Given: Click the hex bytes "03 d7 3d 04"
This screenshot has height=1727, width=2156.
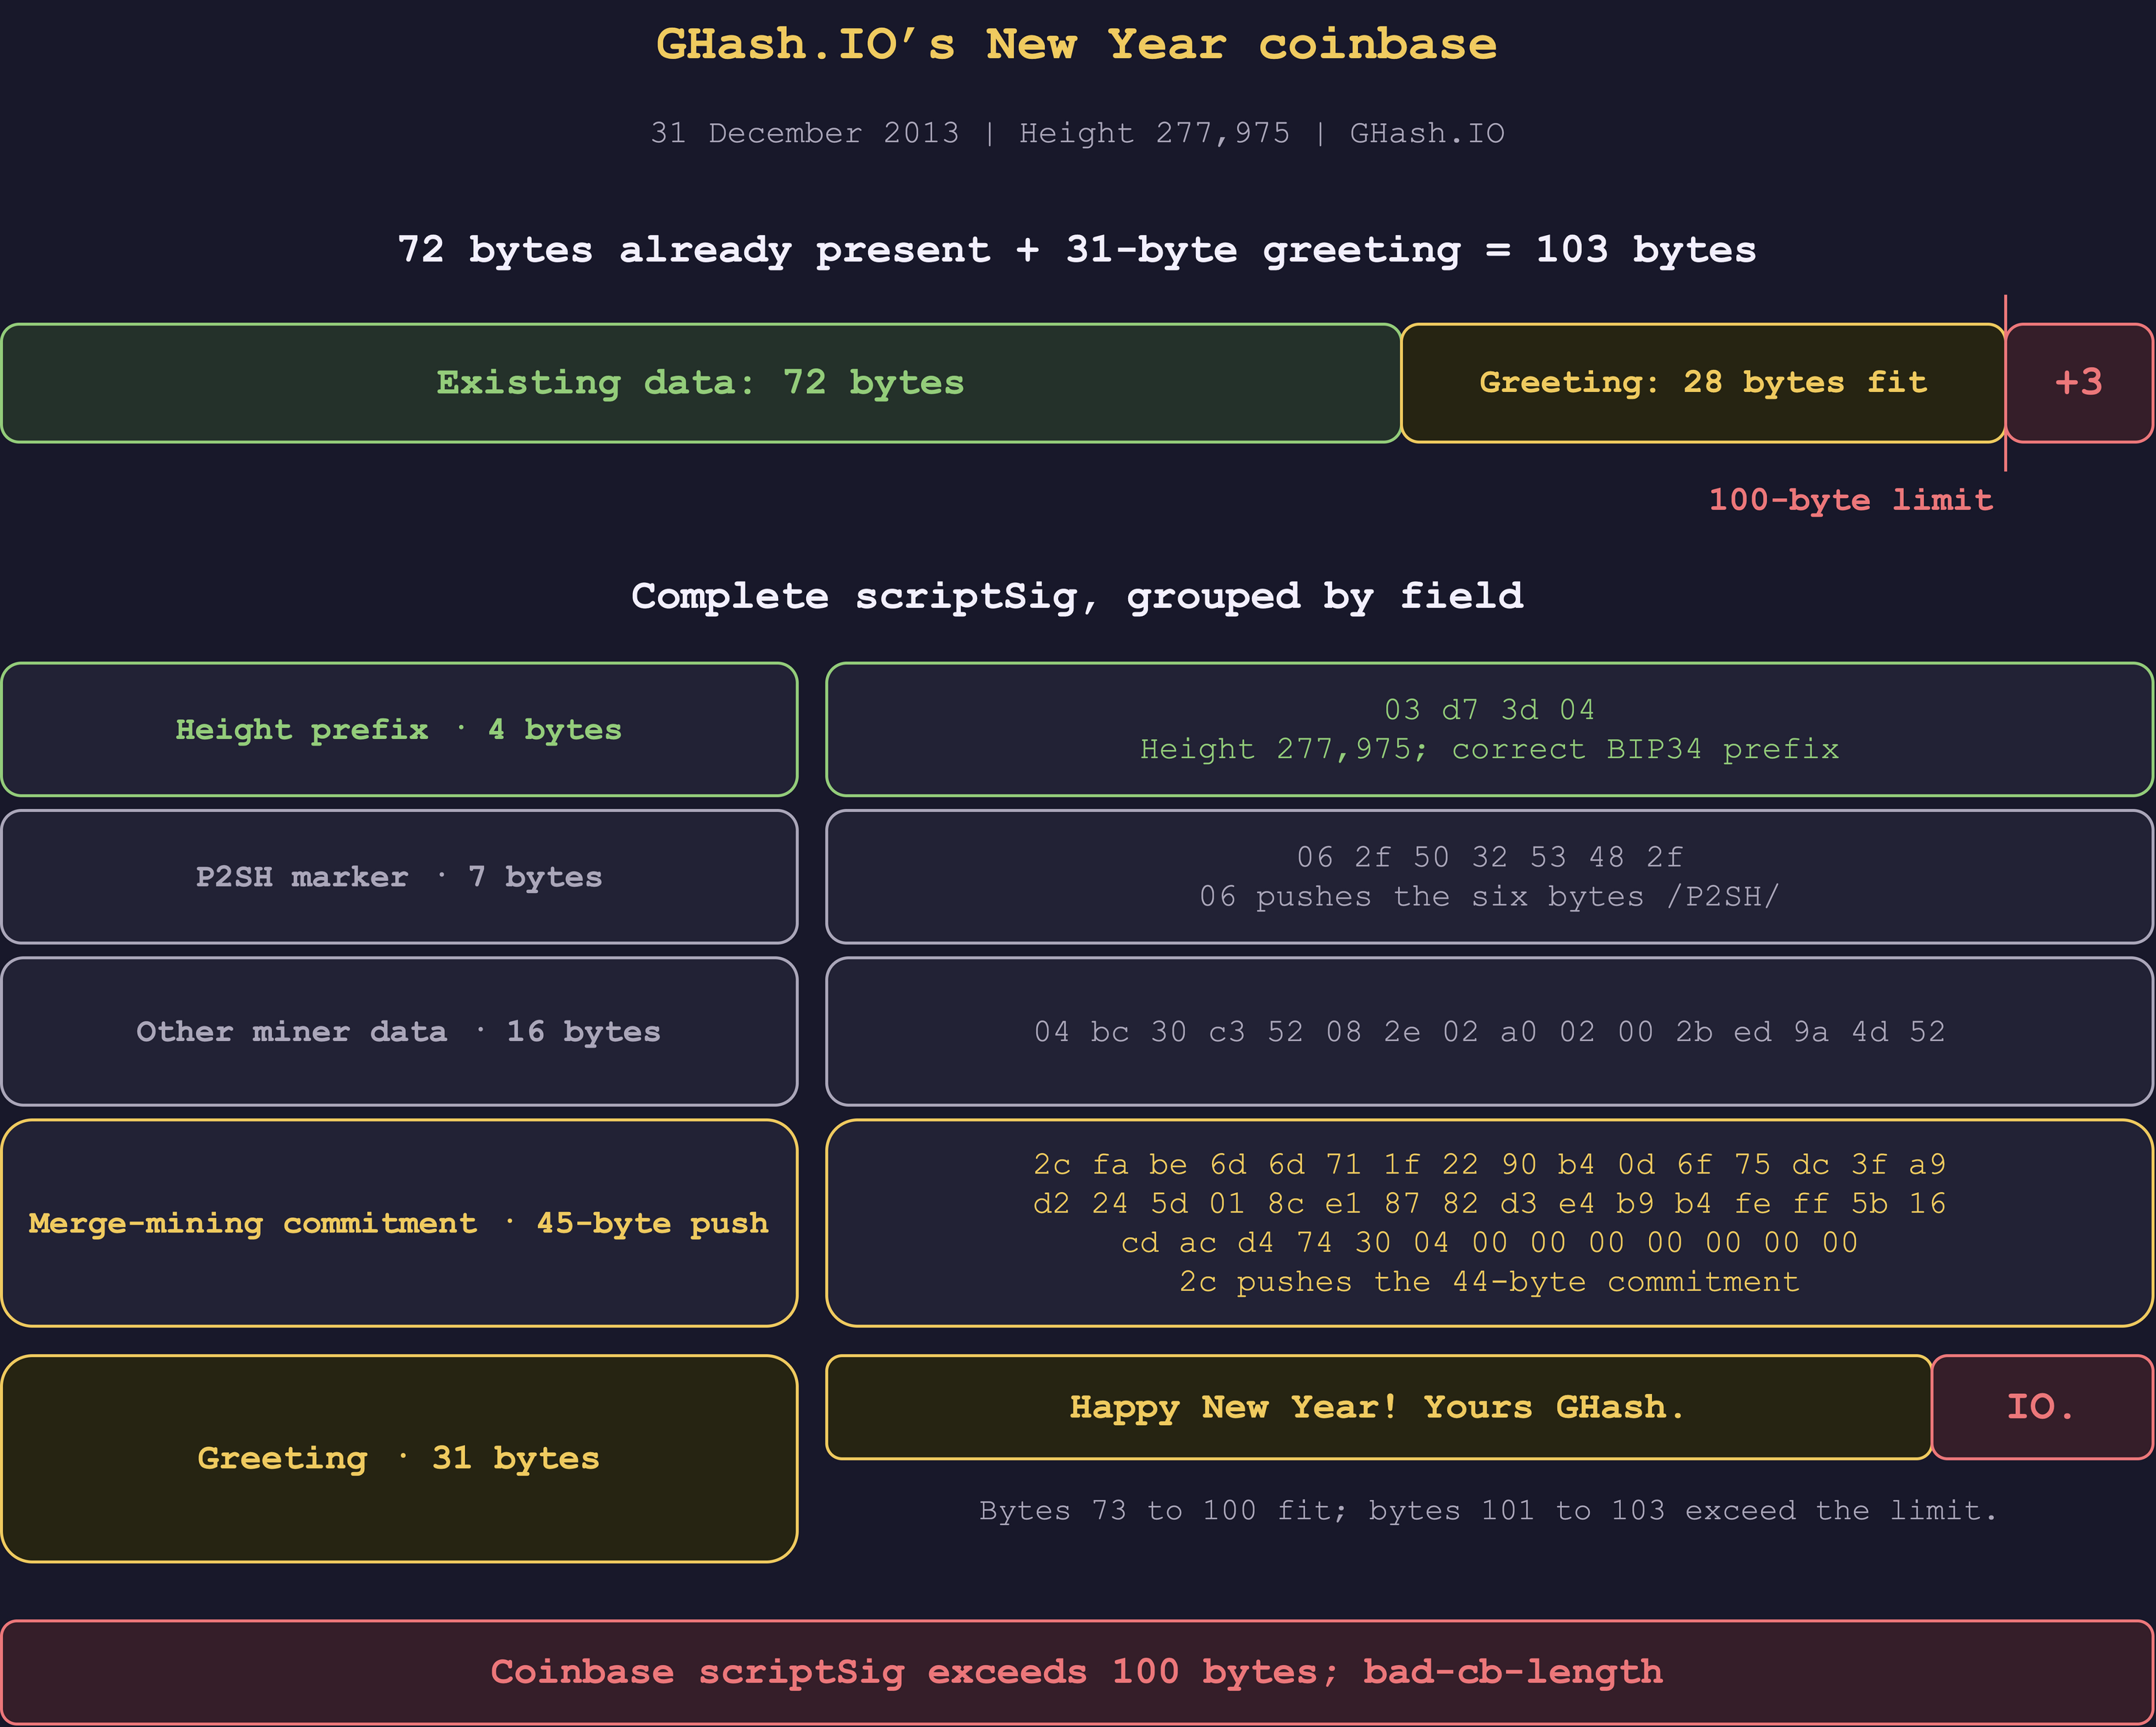Looking at the screenshot, I should tap(1489, 710).
